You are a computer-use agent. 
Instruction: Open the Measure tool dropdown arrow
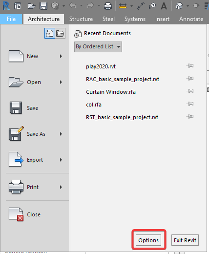pos(131,6)
